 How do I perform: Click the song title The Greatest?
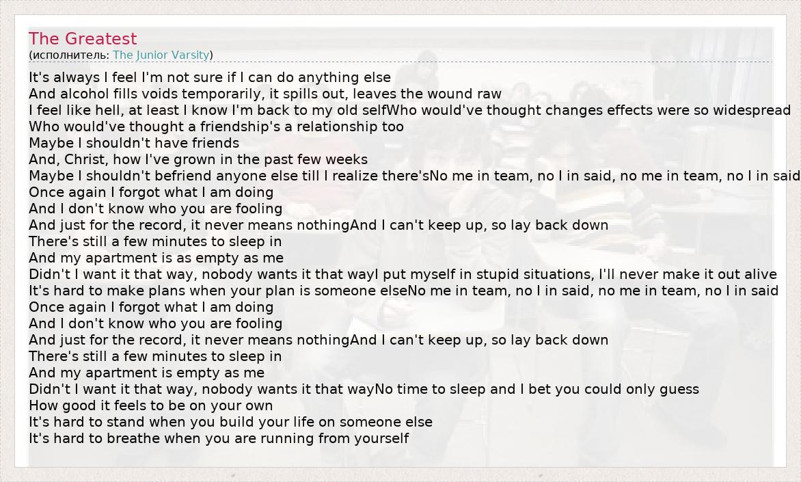coord(83,39)
